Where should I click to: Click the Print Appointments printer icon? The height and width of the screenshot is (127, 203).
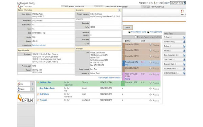[148, 32]
